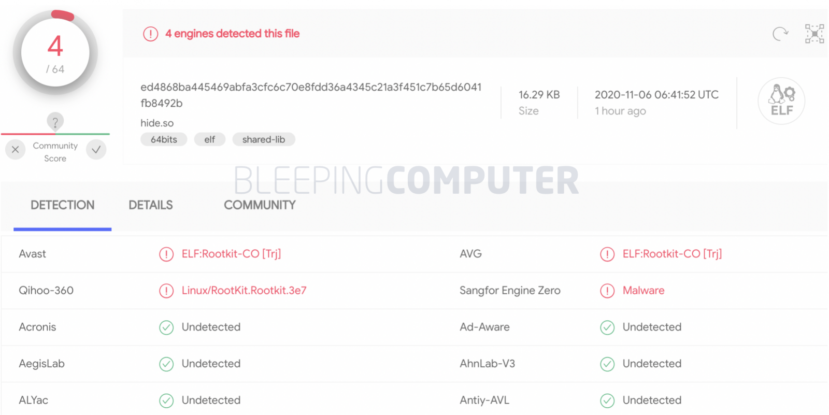Click the shared-lib tag
This screenshot has height=415, width=829.
pos(264,139)
